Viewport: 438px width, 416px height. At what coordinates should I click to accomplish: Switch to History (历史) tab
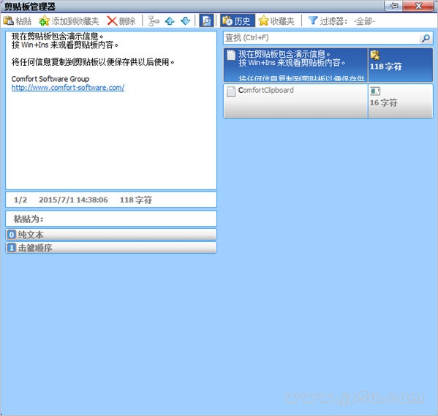pos(238,20)
